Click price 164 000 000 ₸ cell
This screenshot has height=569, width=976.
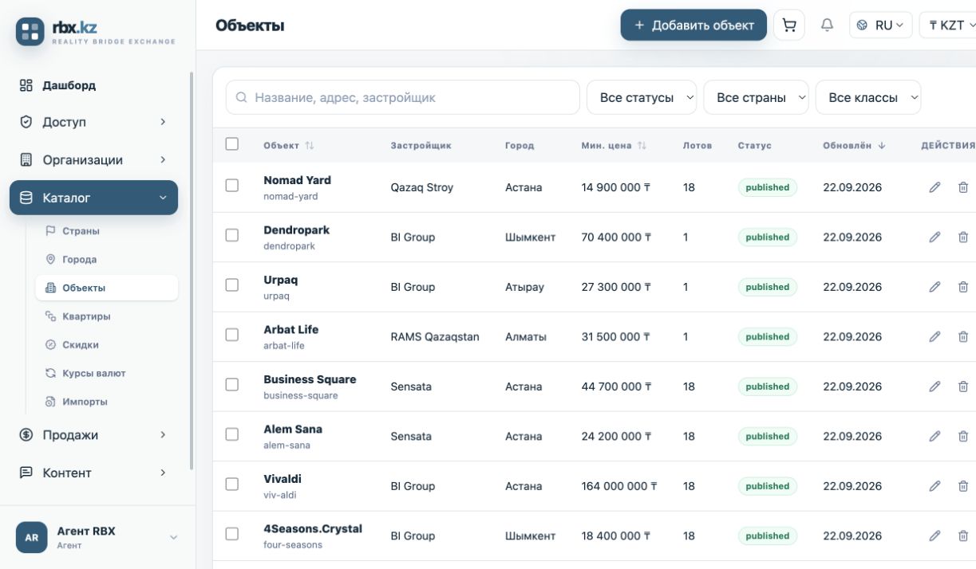pos(619,486)
